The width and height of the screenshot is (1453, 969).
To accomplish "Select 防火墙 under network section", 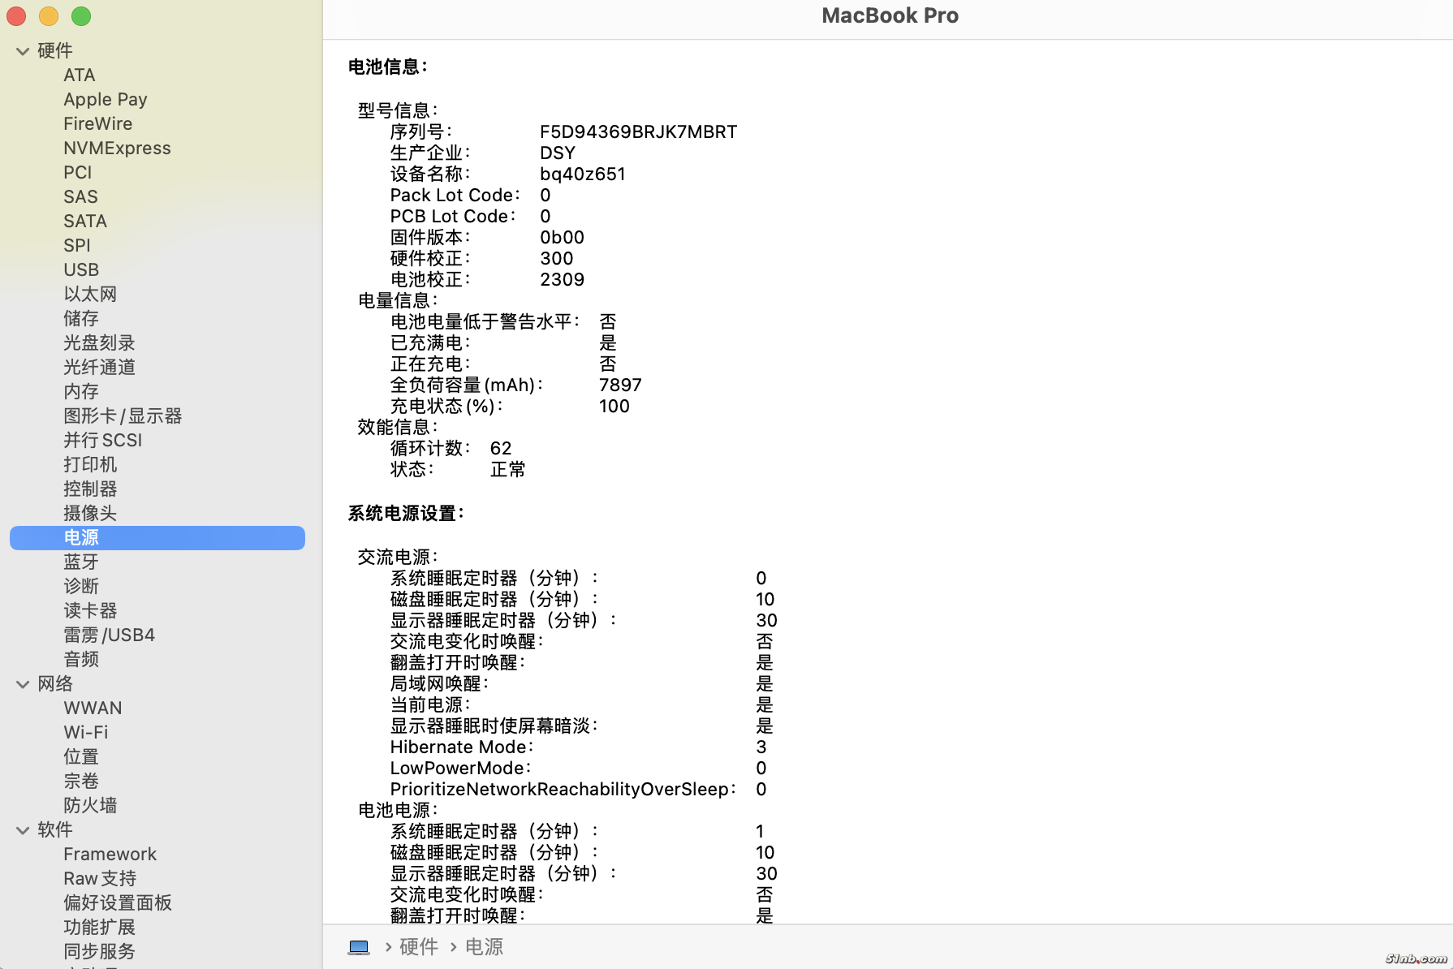I will pyautogui.click(x=90, y=805).
